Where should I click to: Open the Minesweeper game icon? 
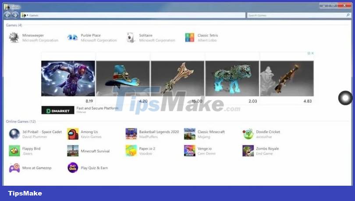(x=14, y=38)
